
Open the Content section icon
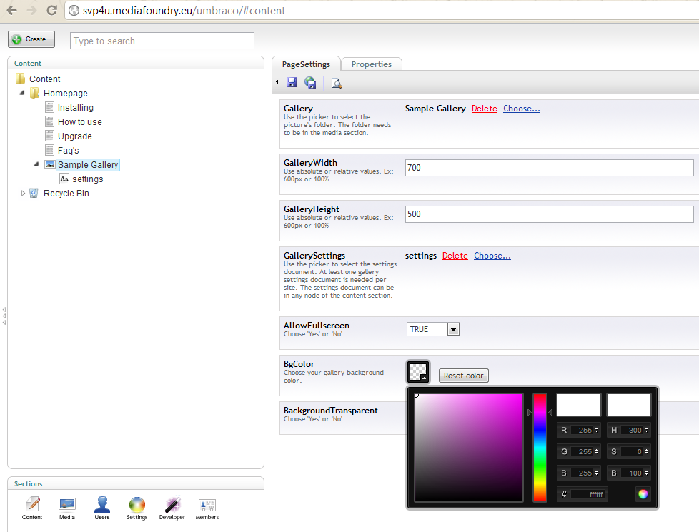click(x=32, y=508)
